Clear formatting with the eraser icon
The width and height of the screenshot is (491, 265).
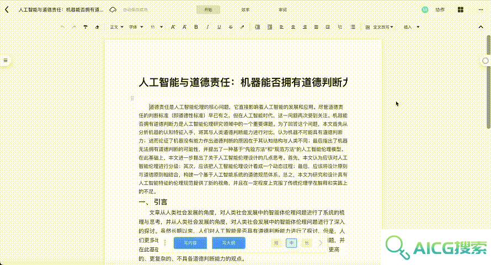[x=97, y=27]
